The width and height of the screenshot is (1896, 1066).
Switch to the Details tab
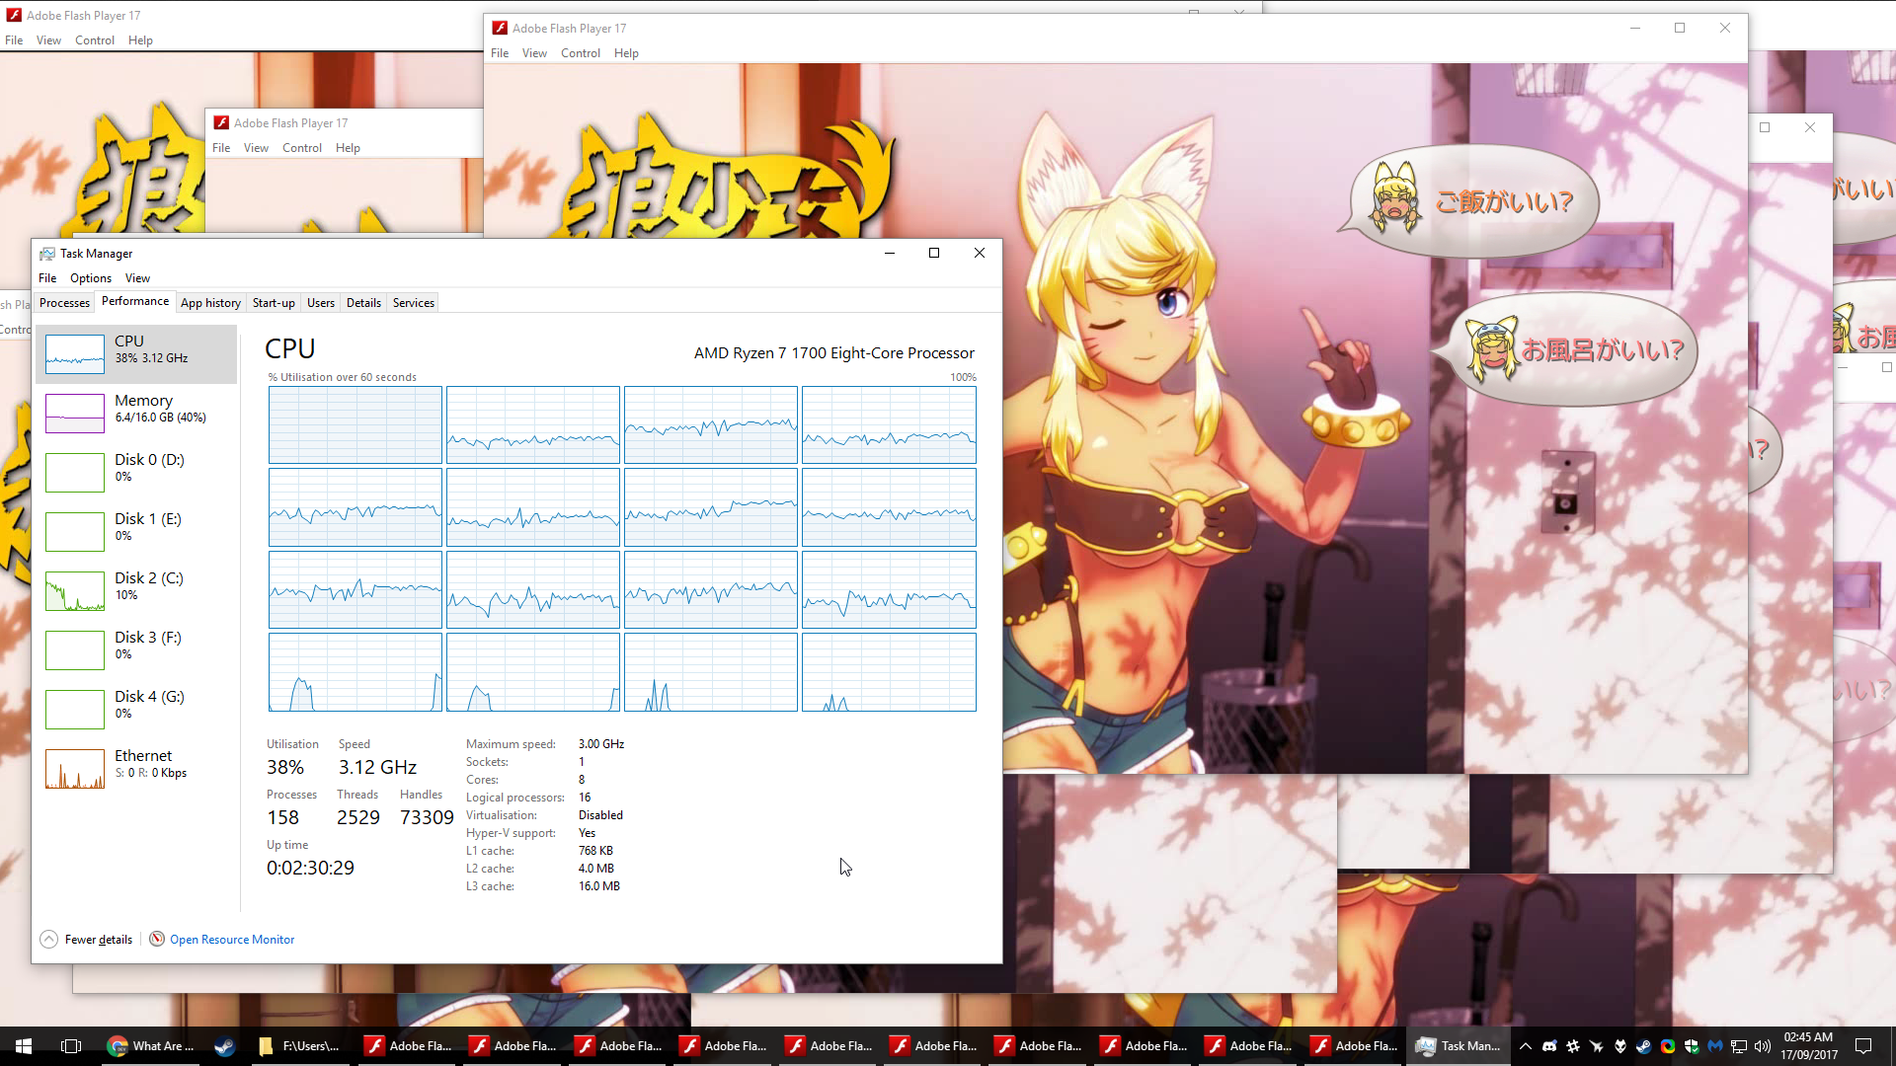click(363, 303)
